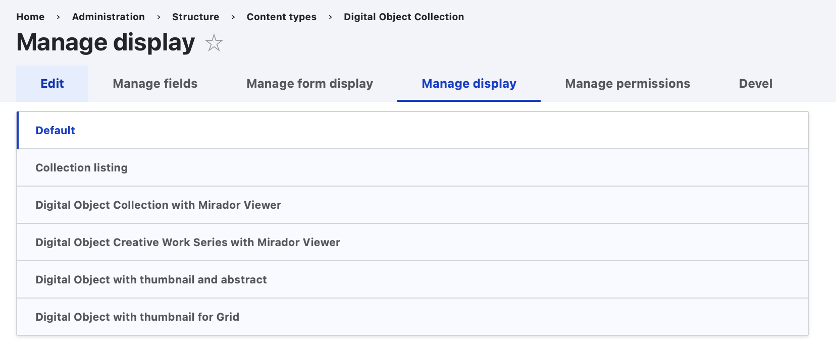The width and height of the screenshot is (836, 353).
Task: Open the Devel tab
Action: pos(755,84)
